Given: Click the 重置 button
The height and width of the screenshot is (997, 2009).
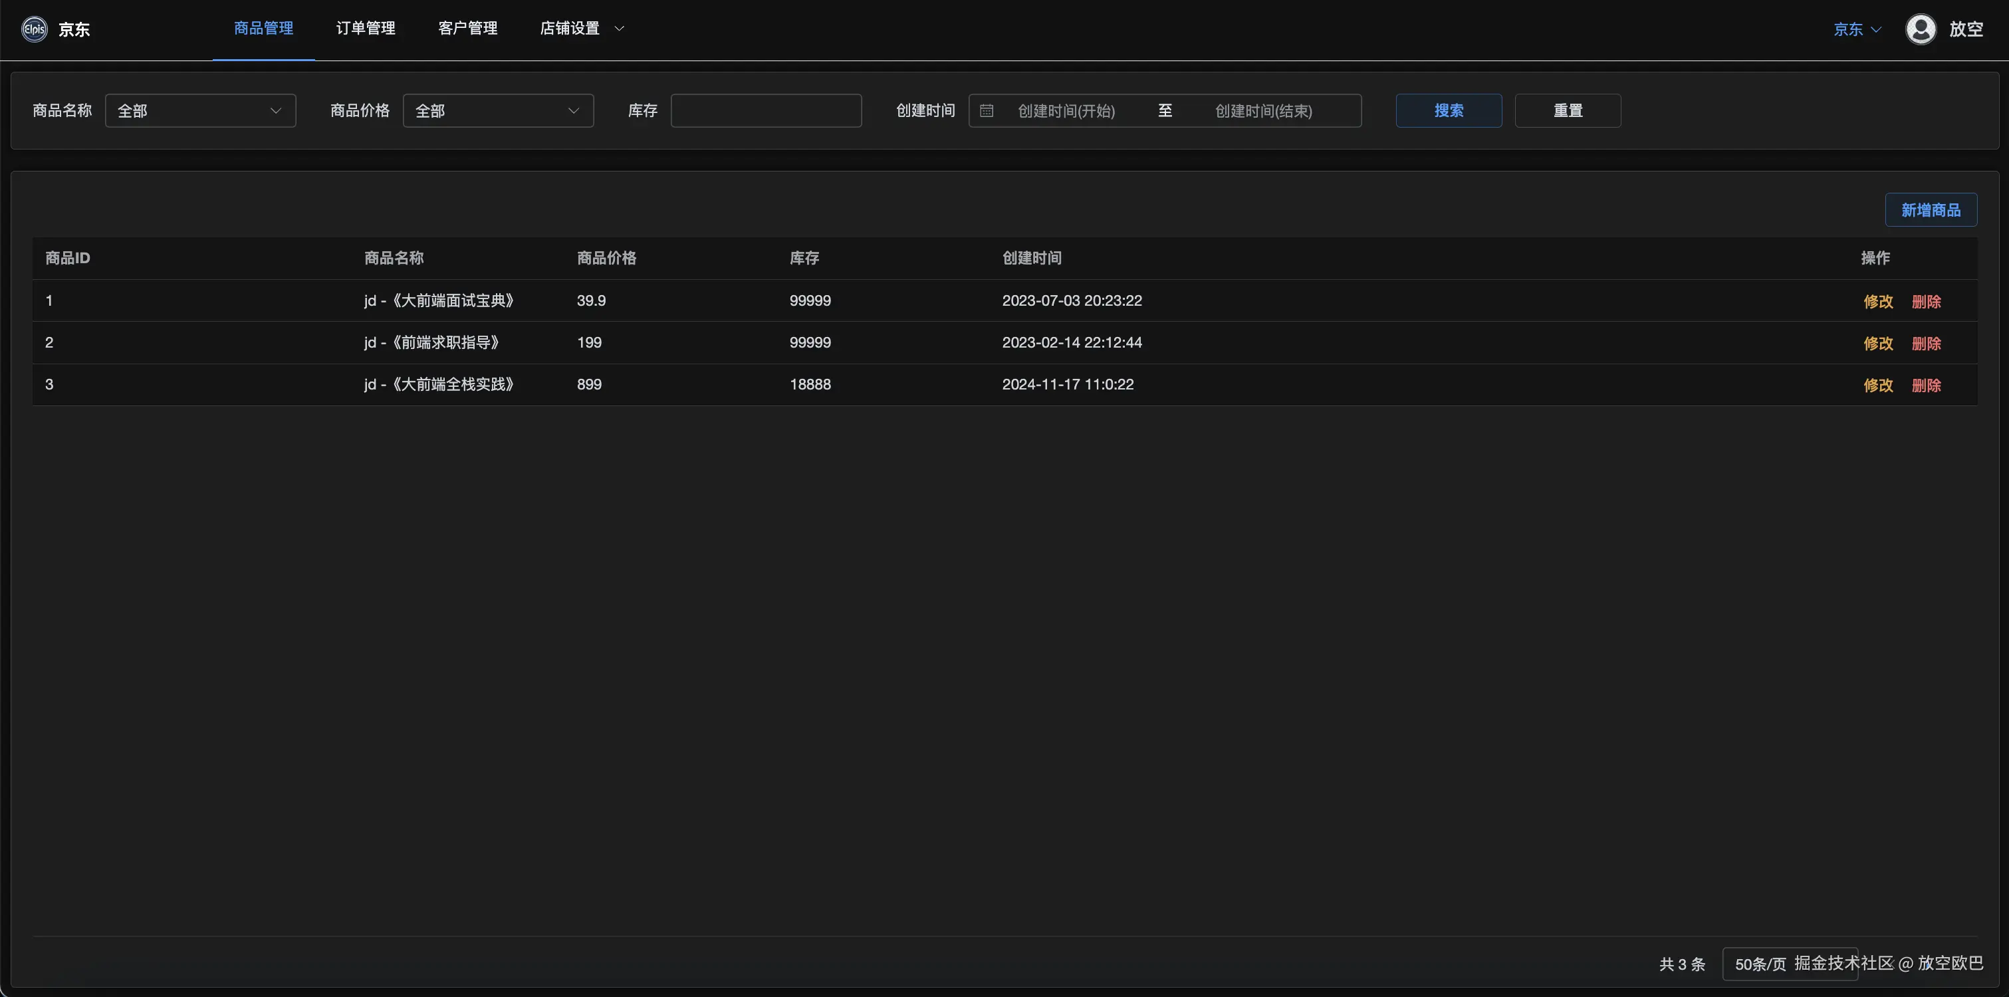Looking at the screenshot, I should click(x=1567, y=111).
